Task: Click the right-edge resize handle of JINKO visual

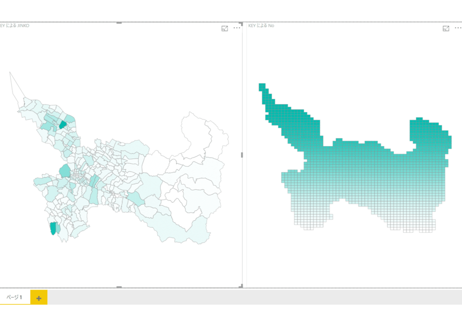Action: [x=242, y=154]
